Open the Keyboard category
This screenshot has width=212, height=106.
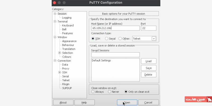tap(68, 25)
